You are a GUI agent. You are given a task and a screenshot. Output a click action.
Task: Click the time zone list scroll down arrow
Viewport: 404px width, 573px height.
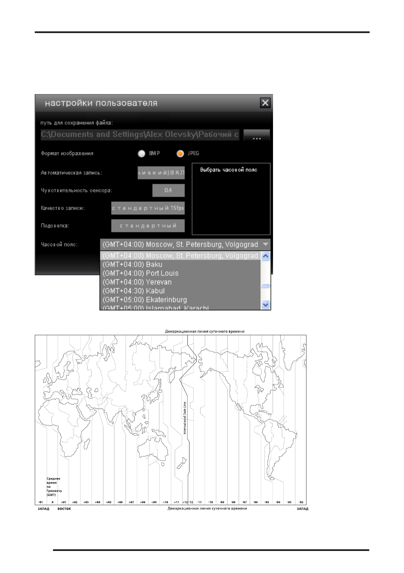266,305
